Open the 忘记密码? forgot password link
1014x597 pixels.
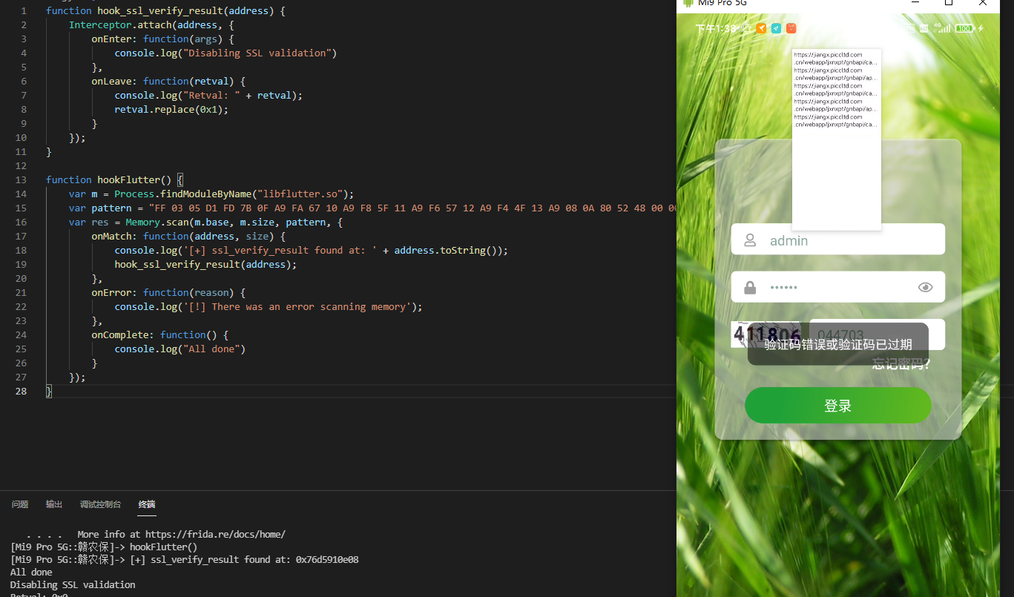tap(901, 364)
